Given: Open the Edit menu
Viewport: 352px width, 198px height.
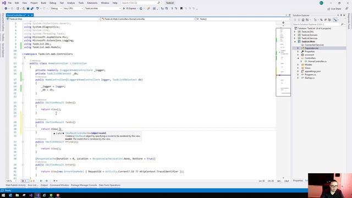Looking at the screenshot, I should 17,3.
